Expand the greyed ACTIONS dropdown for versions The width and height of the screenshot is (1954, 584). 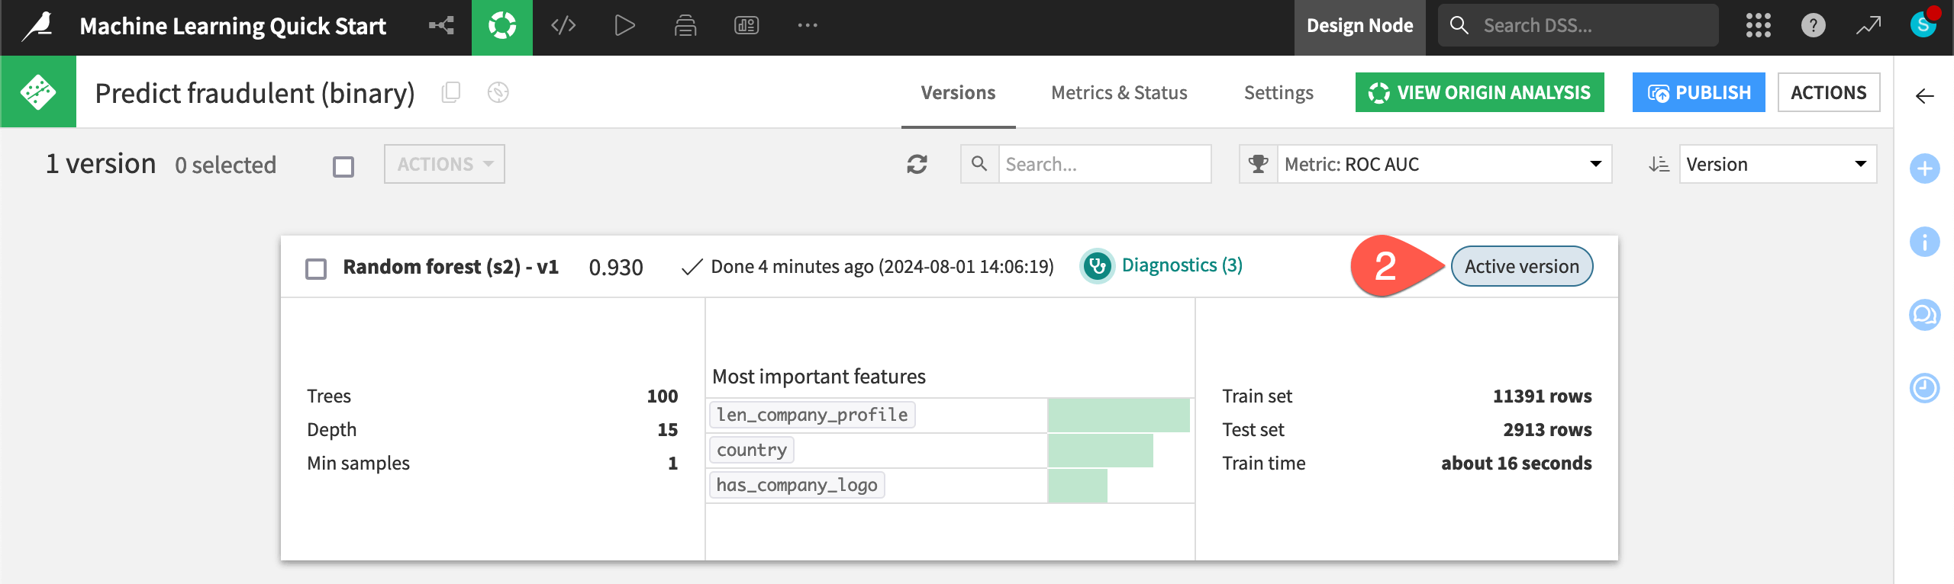tap(444, 164)
